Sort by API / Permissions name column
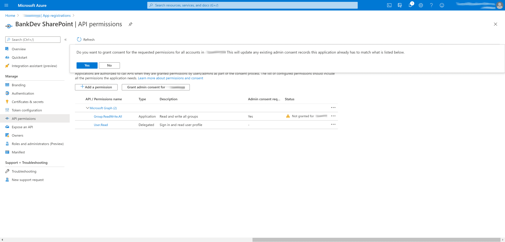The width and height of the screenshot is (505, 242). [x=104, y=99]
